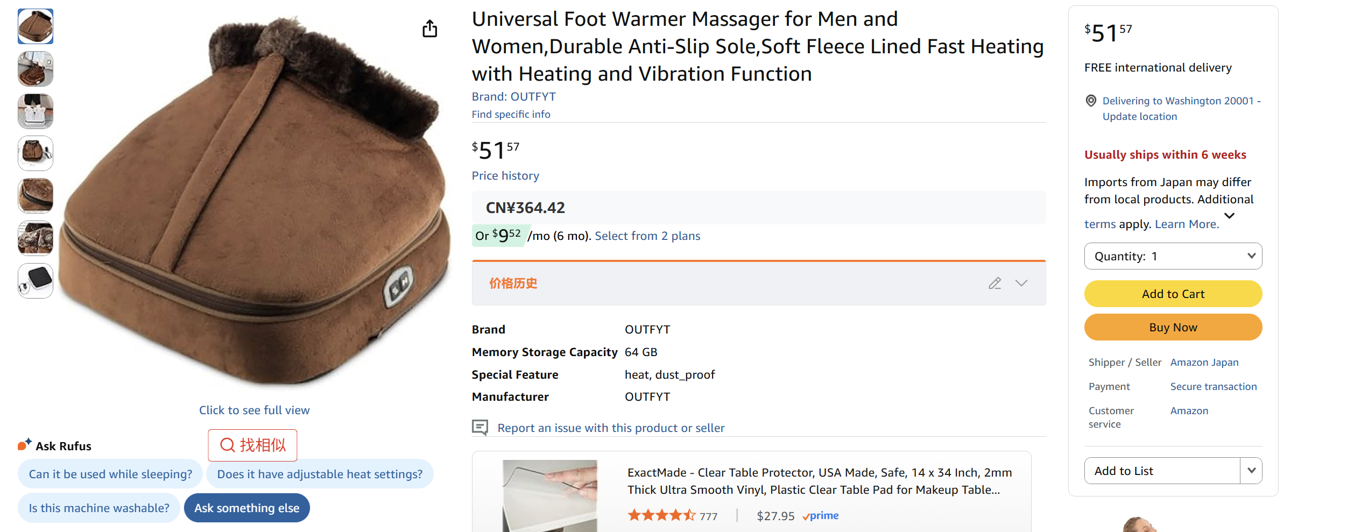Select the main foot warmer product image

tap(35, 26)
